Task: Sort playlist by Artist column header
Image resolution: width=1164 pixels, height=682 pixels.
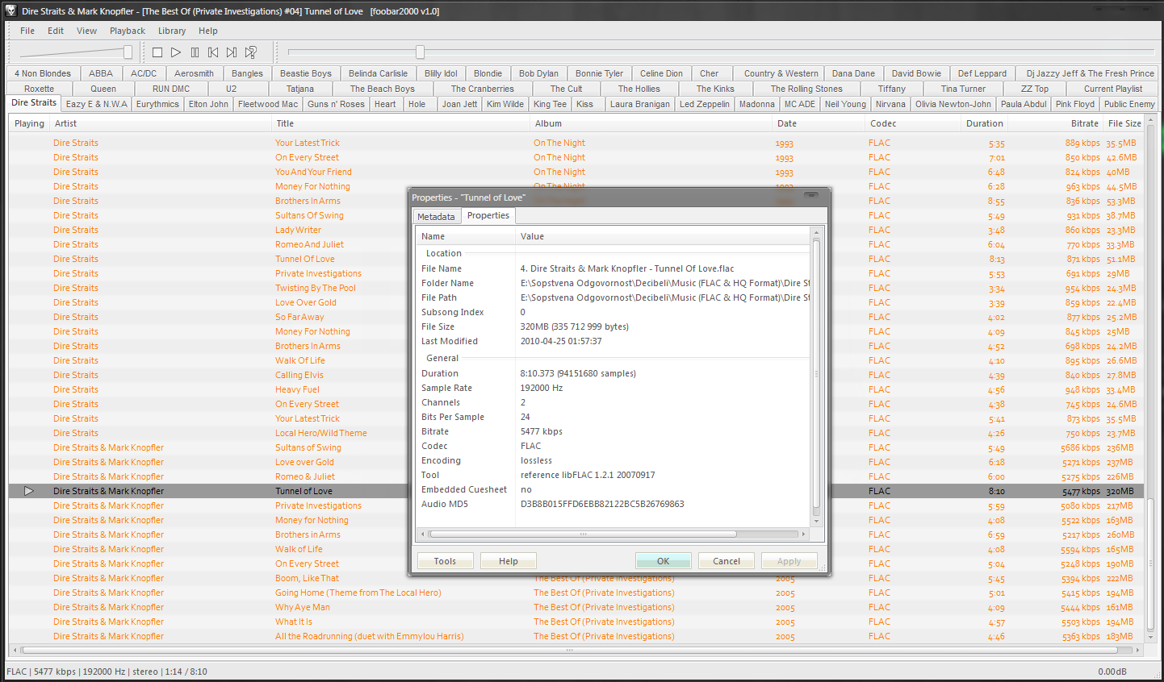Action: click(x=160, y=123)
